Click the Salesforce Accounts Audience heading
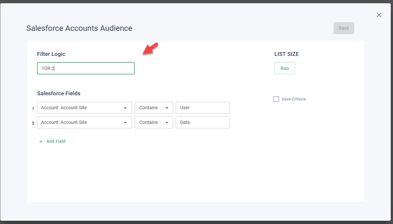The width and height of the screenshot is (393, 224). click(x=79, y=28)
